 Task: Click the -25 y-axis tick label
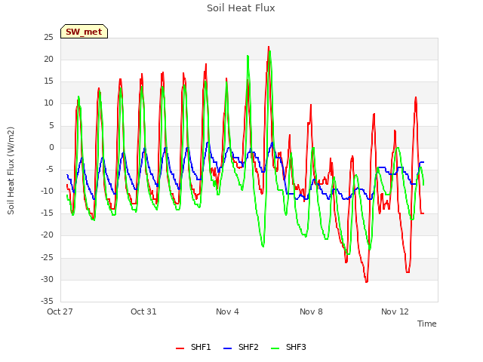(47, 257)
